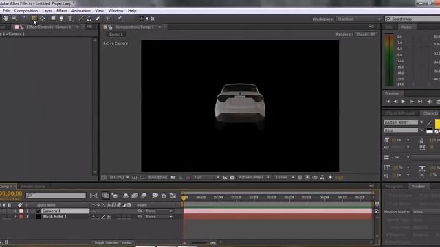Image resolution: width=440 pixels, height=247 pixels.
Task: Click the Comp 1 breadcrumb button
Action: pos(116,34)
